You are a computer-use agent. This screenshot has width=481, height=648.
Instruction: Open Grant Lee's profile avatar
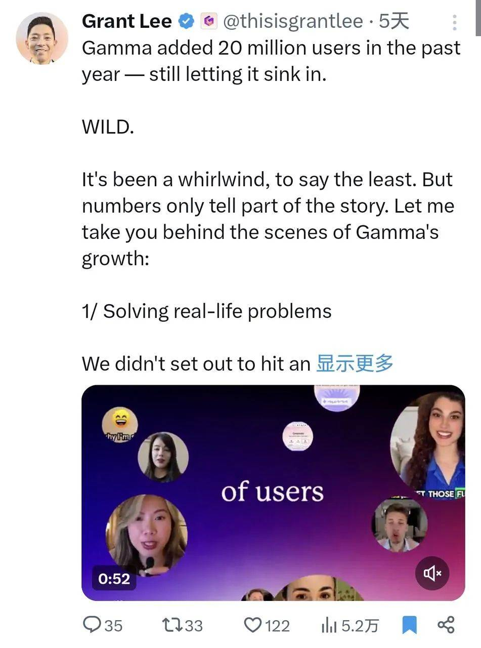(x=42, y=38)
